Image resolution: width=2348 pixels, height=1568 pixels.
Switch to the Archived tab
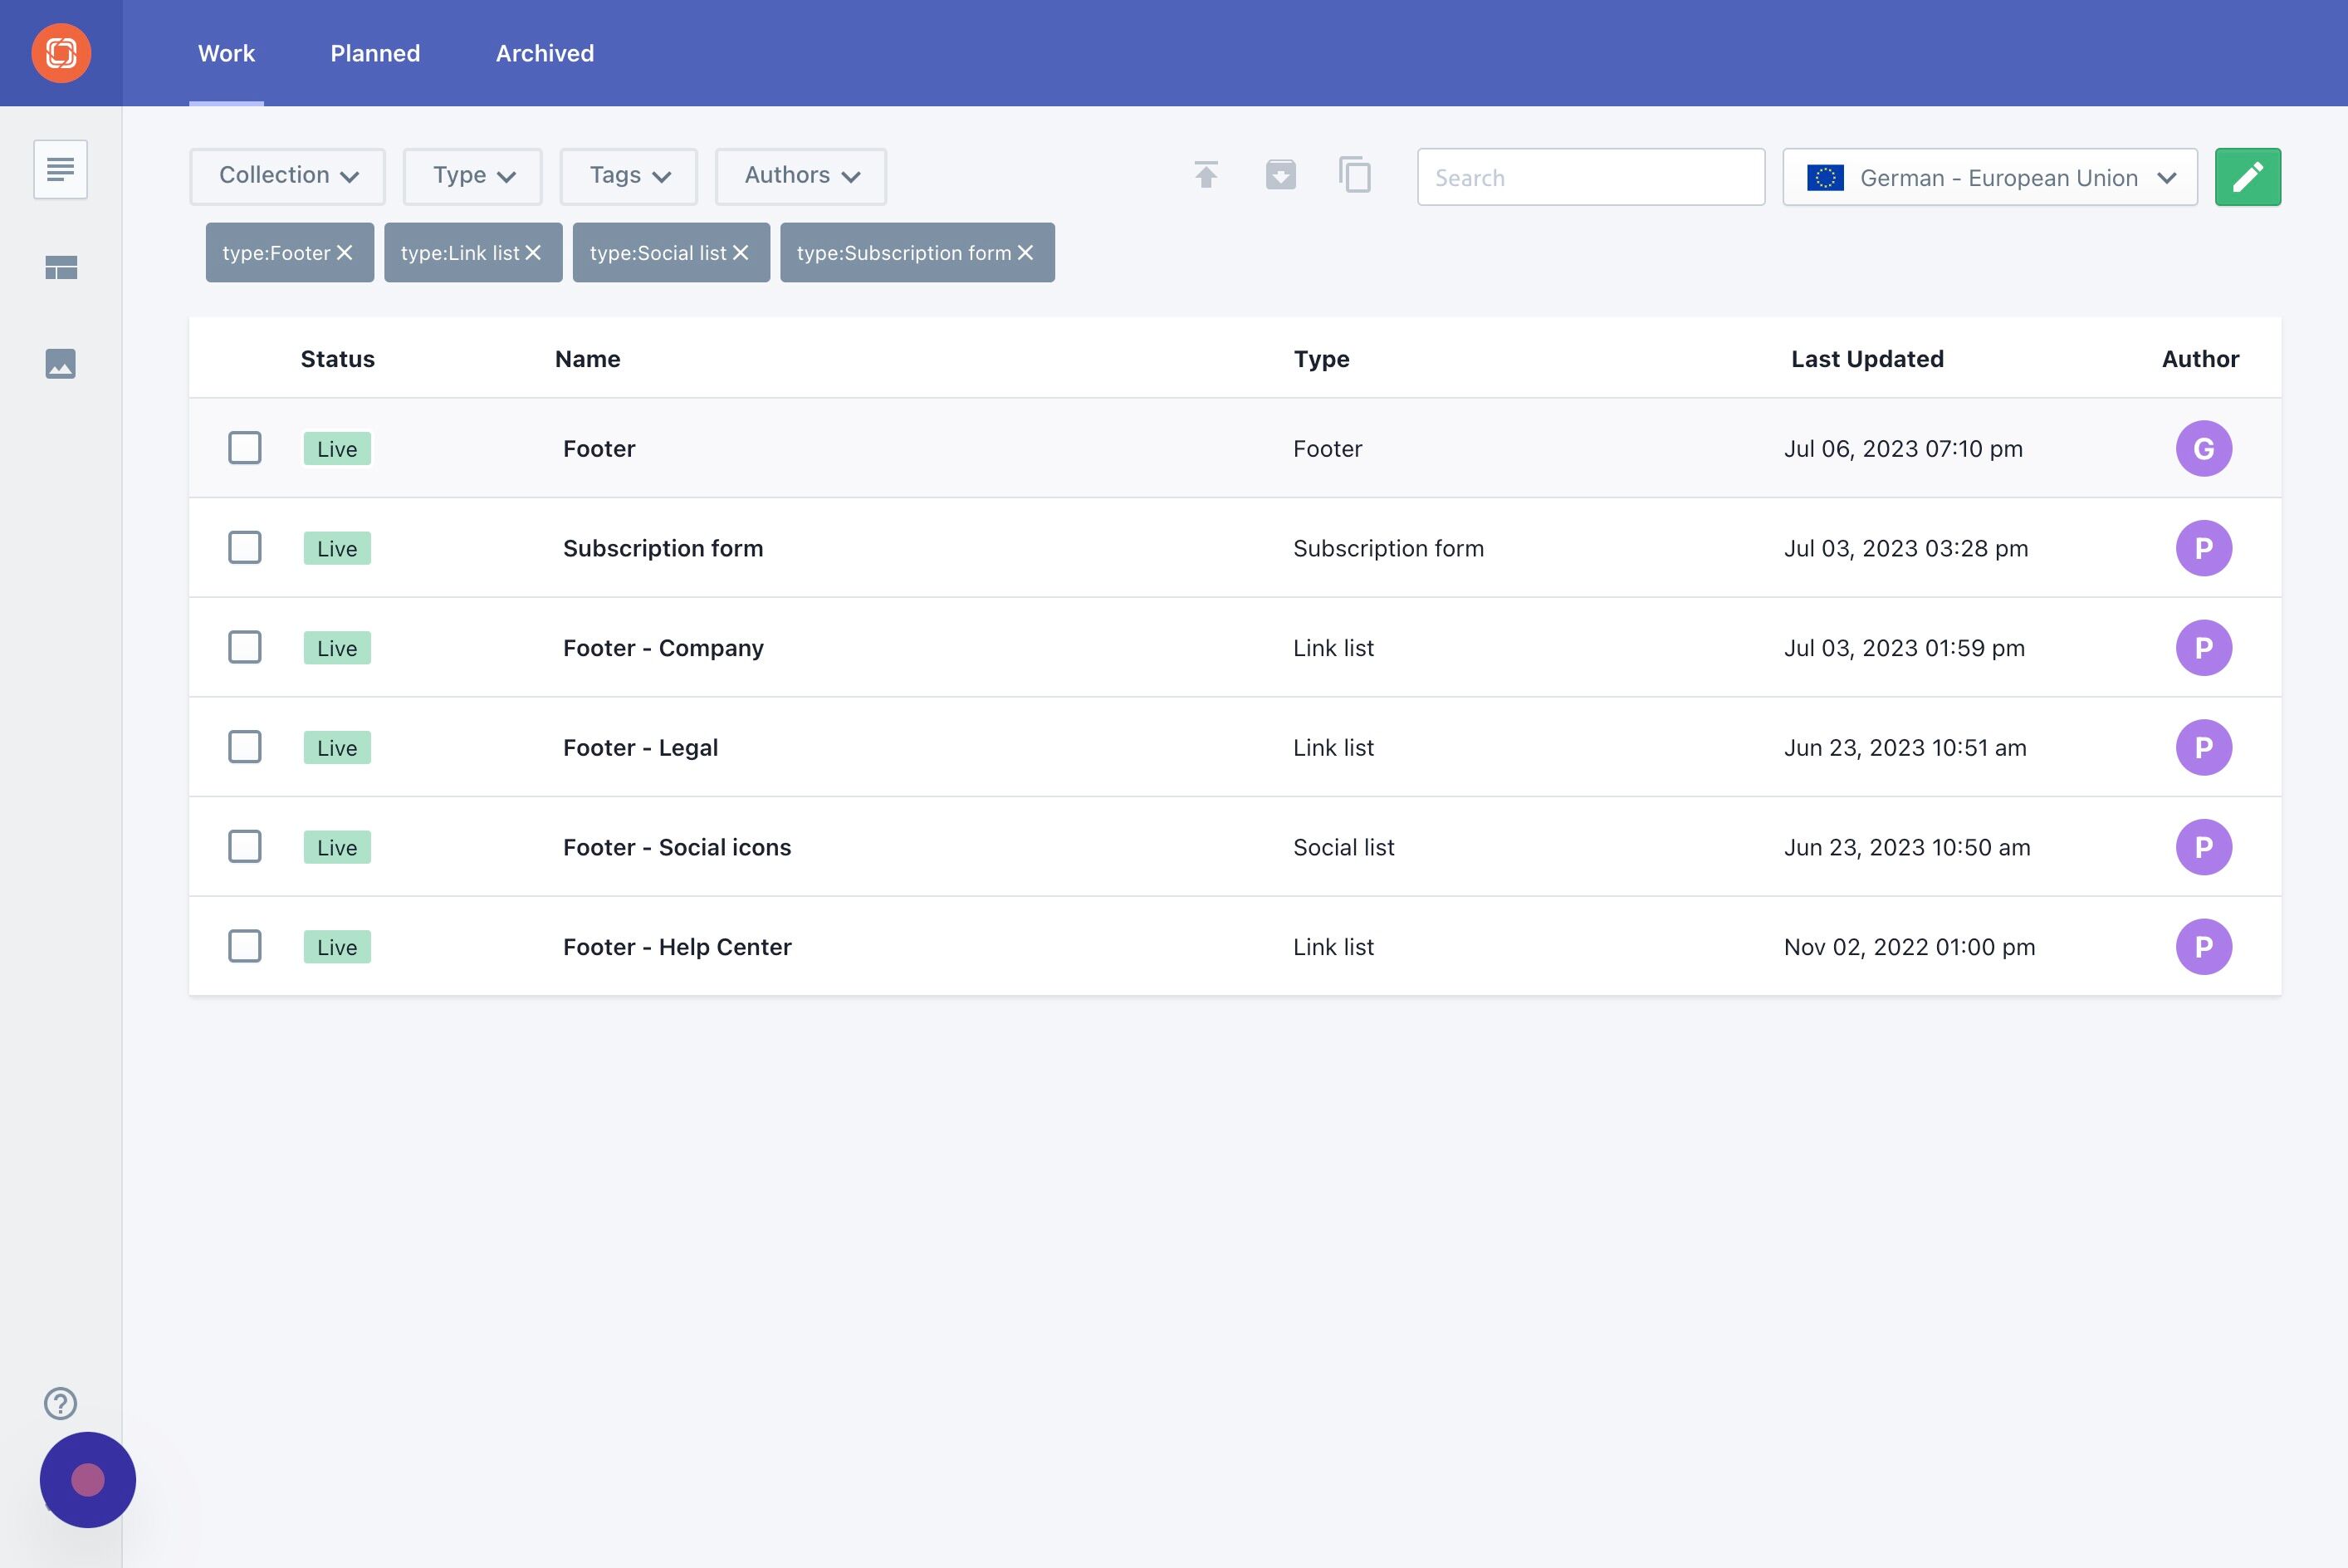545,53
